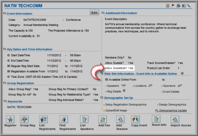Click the Add Session icon
The width and height of the screenshot is (198, 136).
pos(120,119)
